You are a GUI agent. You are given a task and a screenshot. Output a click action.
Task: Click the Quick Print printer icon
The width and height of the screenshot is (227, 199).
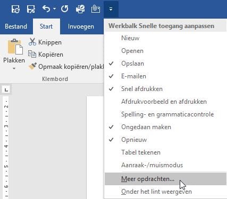tap(80, 9)
